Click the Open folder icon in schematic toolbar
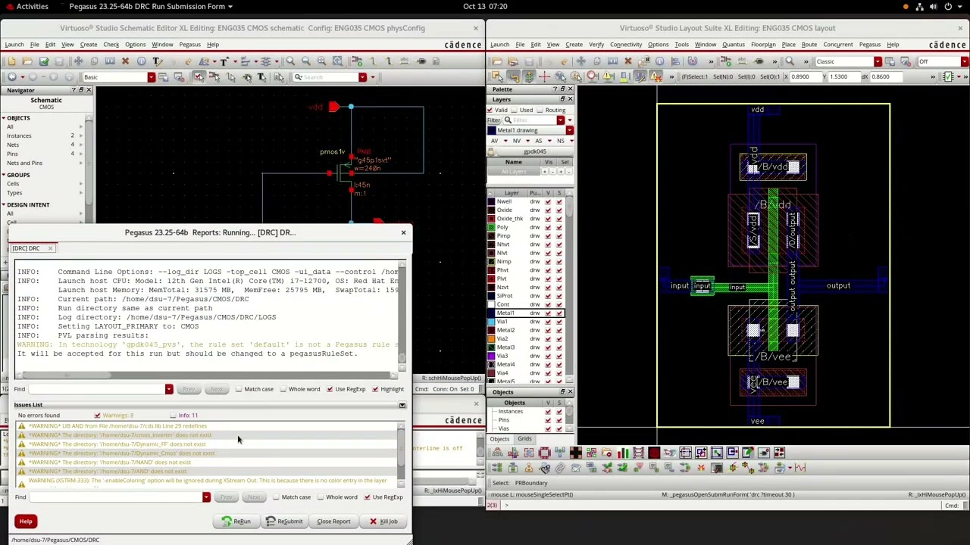 point(27,61)
